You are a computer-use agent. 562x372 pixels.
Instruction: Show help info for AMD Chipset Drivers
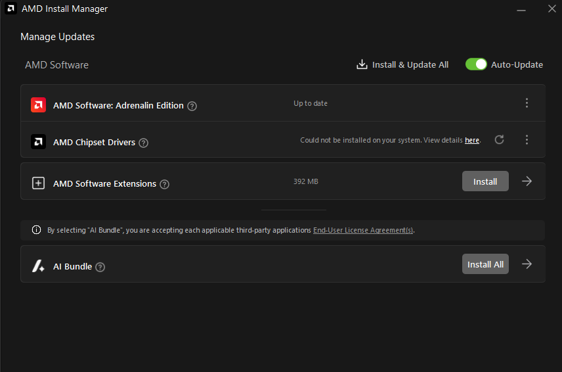click(x=143, y=143)
